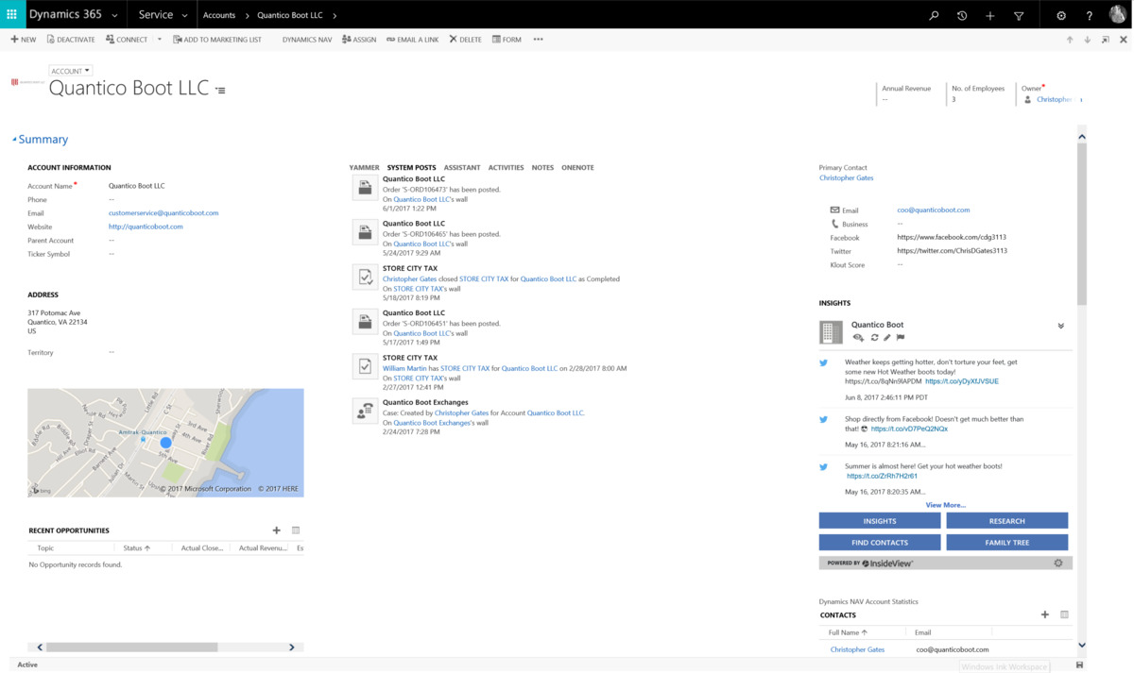
Task: Click the InsideView refresh icon
Action: (x=874, y=337)
